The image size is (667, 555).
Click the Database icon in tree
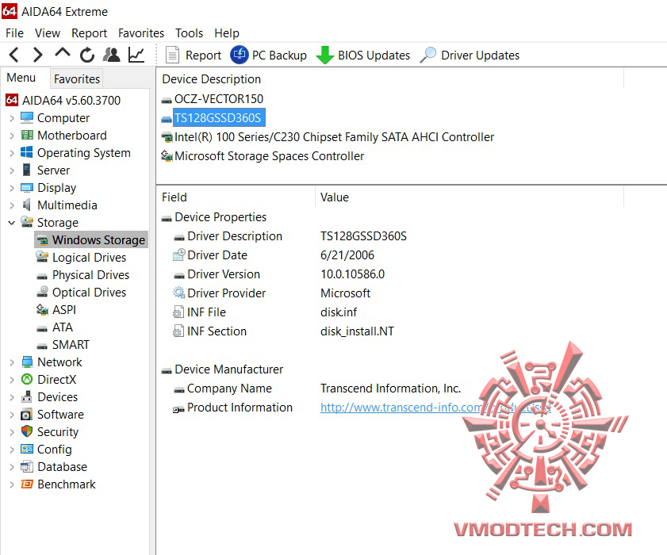(27, 466)
